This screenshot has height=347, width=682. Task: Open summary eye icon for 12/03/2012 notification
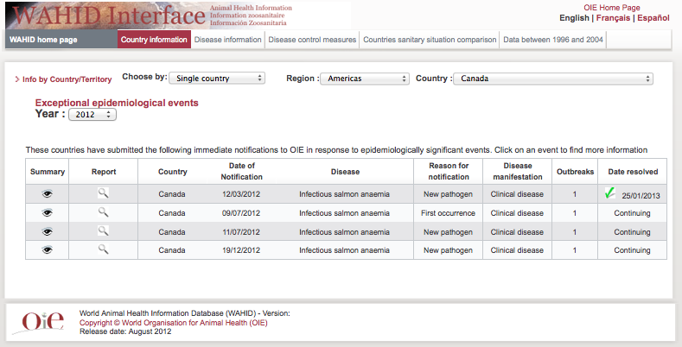pos(48,194)
